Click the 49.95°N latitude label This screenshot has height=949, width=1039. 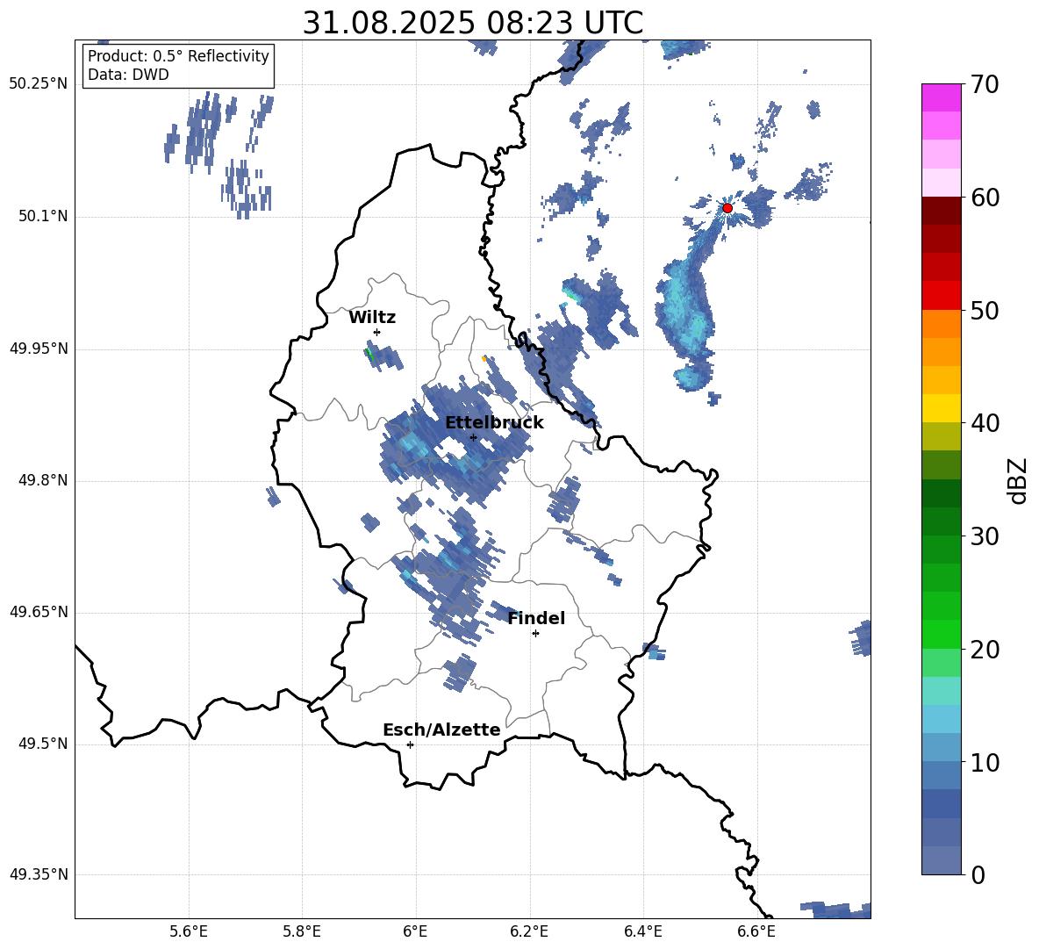pos(39,349)
